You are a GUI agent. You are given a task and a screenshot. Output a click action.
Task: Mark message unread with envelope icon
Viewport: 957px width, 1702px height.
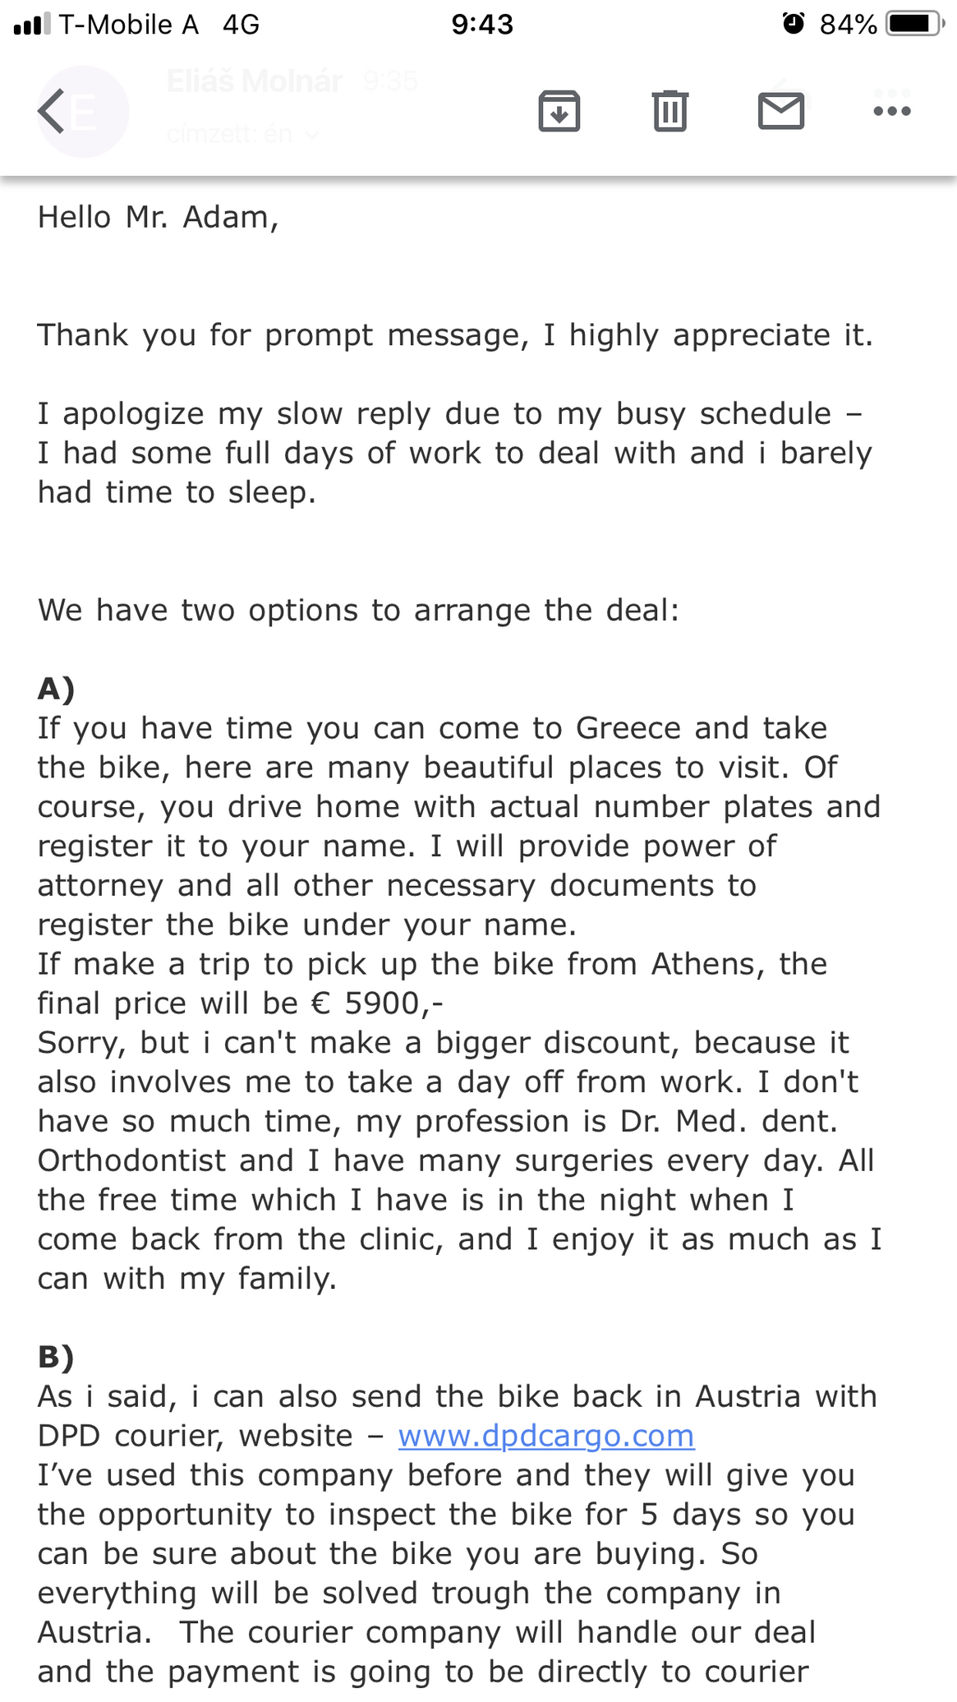(780, 111)
